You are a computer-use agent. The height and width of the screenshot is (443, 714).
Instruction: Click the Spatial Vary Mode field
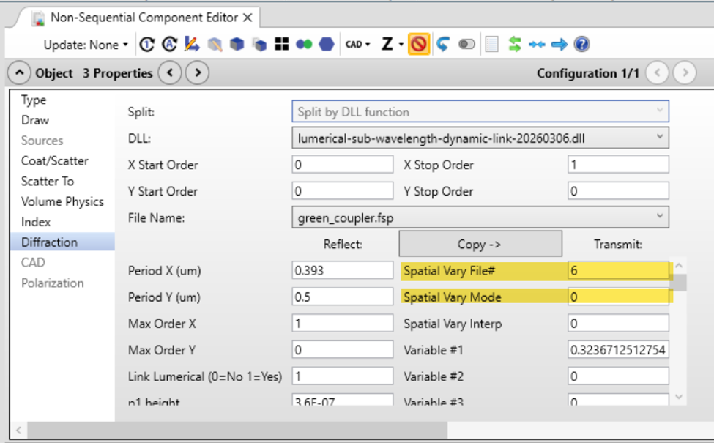618,297
